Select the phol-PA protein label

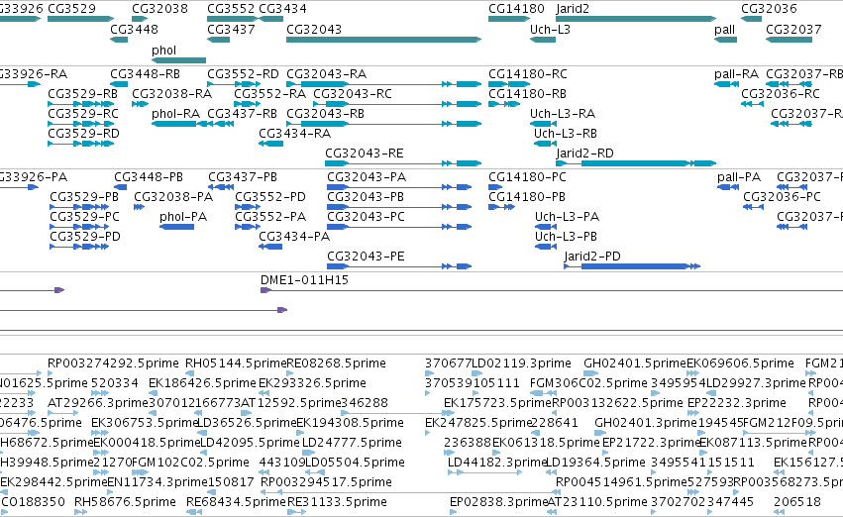click(x=183, y=217)
